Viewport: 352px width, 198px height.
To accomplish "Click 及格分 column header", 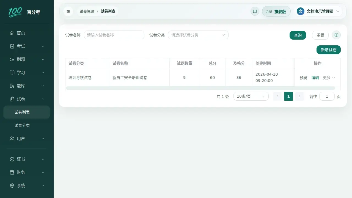I will point(239,64).
